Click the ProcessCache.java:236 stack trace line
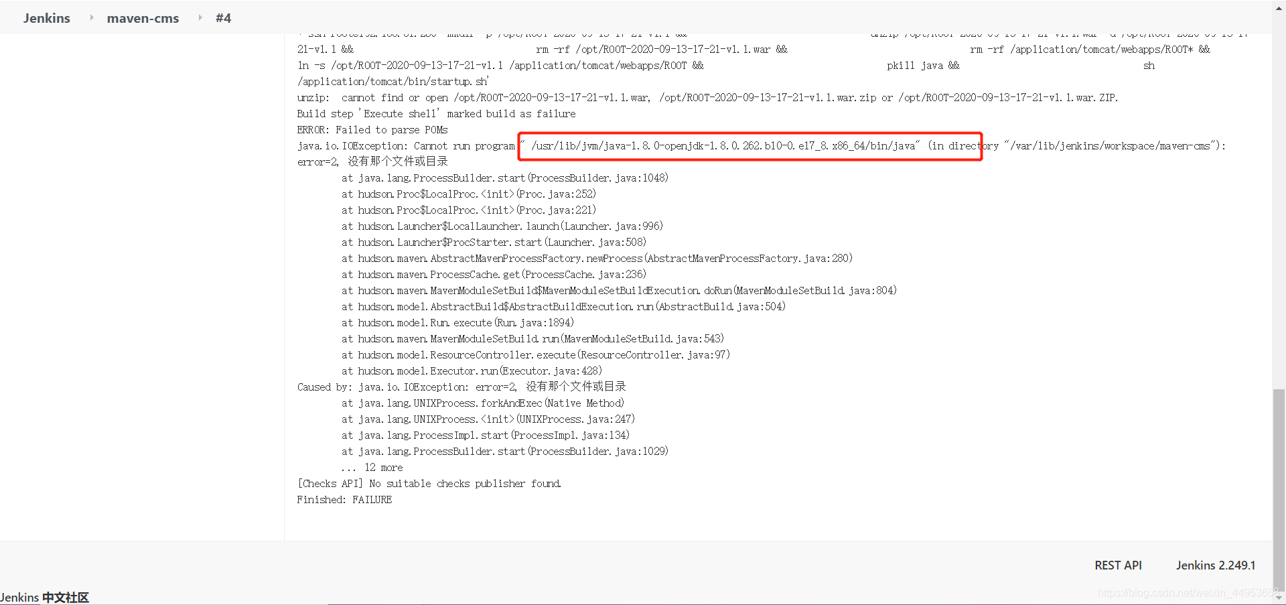Image resolution: width=1286 pixels, height=605 pixels. point(494,275)
